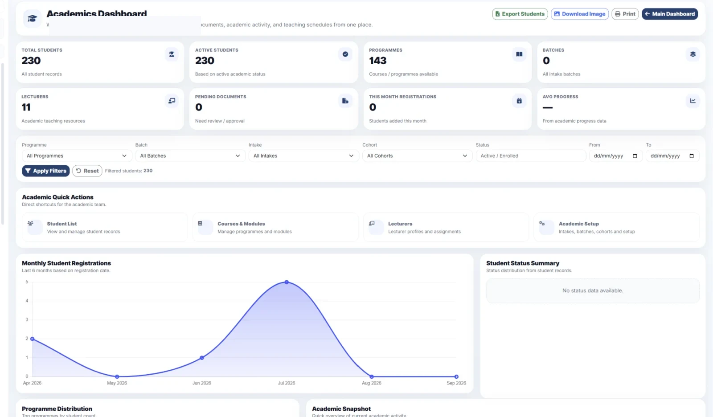
Task: Open the From date calendar picker icon
Action: click(x=635, y=156)
